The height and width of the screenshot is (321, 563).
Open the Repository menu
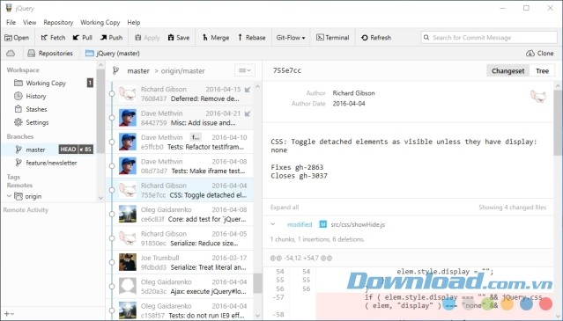click(58, 22)
